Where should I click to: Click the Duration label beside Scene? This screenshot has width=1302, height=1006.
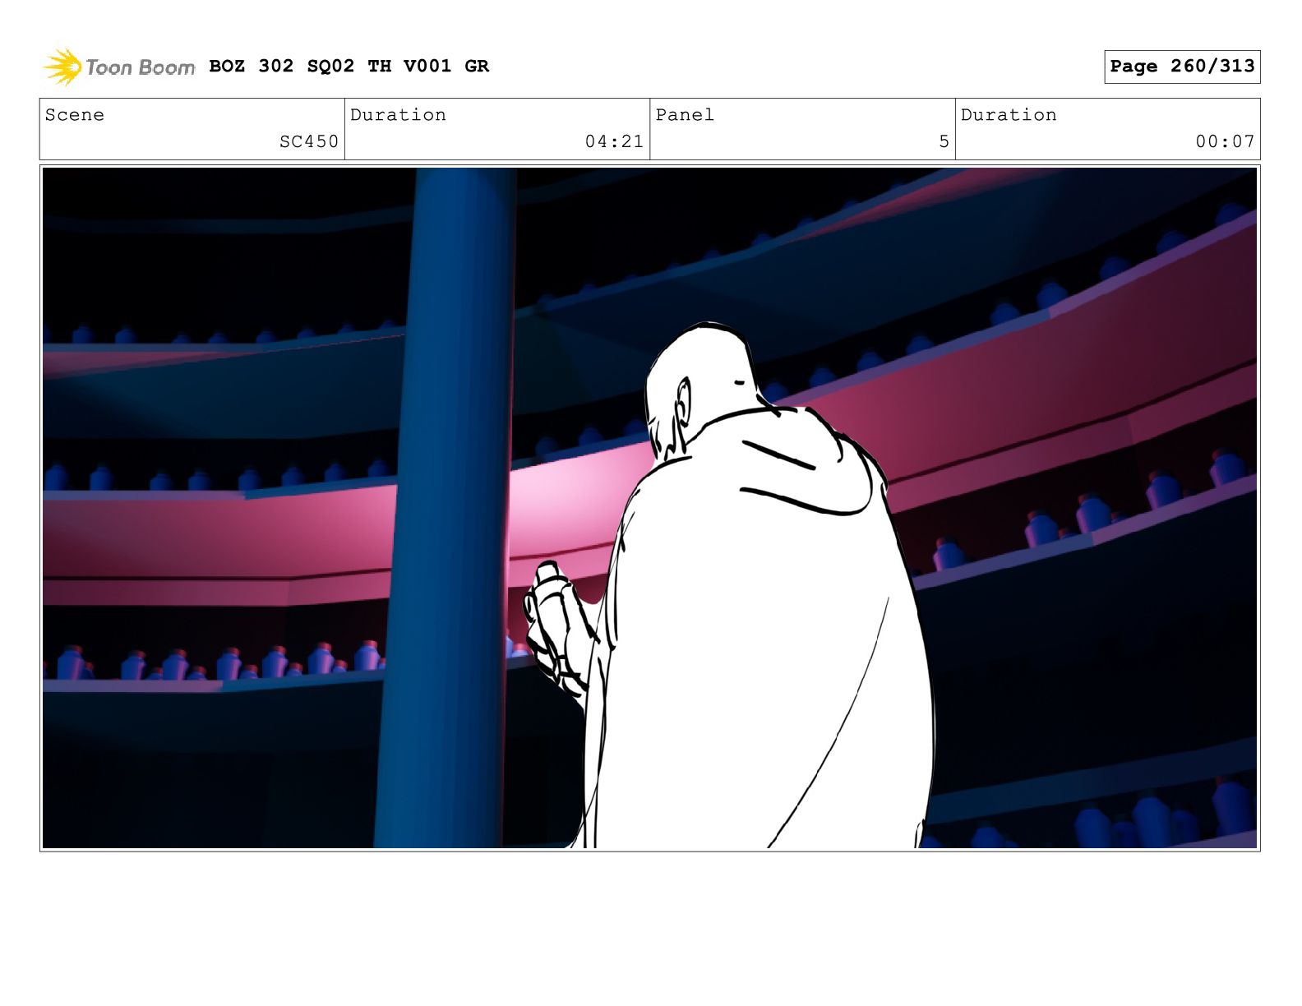coord(399,115)
